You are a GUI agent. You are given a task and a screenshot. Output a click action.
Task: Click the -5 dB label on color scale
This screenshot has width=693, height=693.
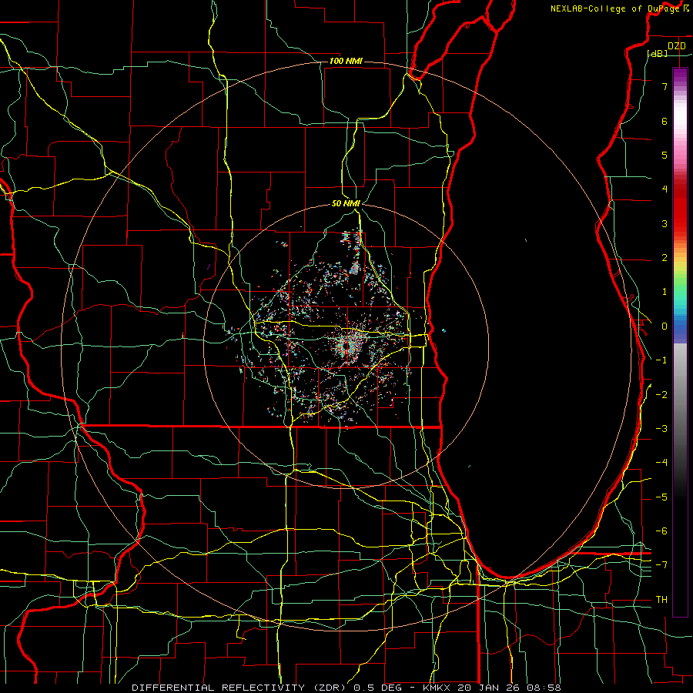pos(661,497)
